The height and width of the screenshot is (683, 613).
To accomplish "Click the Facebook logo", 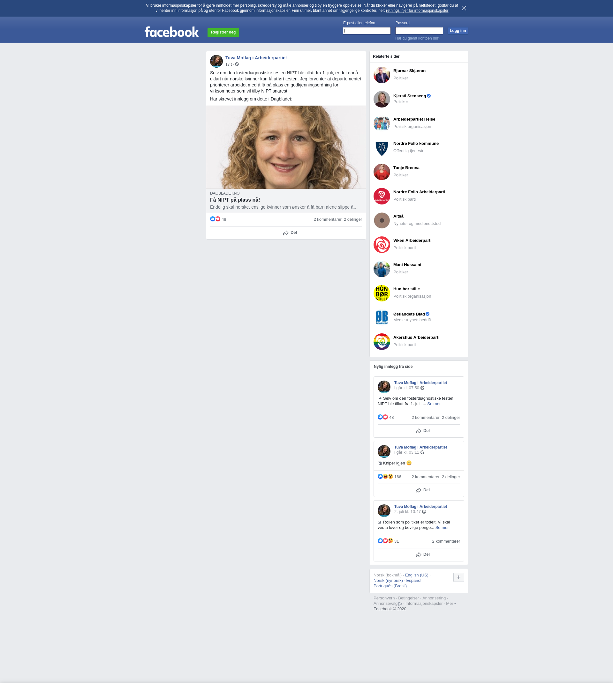I will [171, 32].
